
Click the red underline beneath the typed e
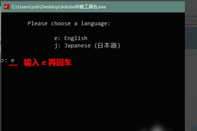coord(13,65)
